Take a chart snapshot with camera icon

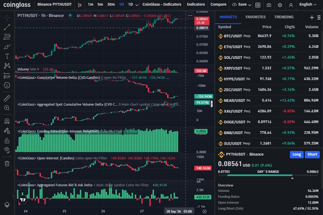coord(269,5)
